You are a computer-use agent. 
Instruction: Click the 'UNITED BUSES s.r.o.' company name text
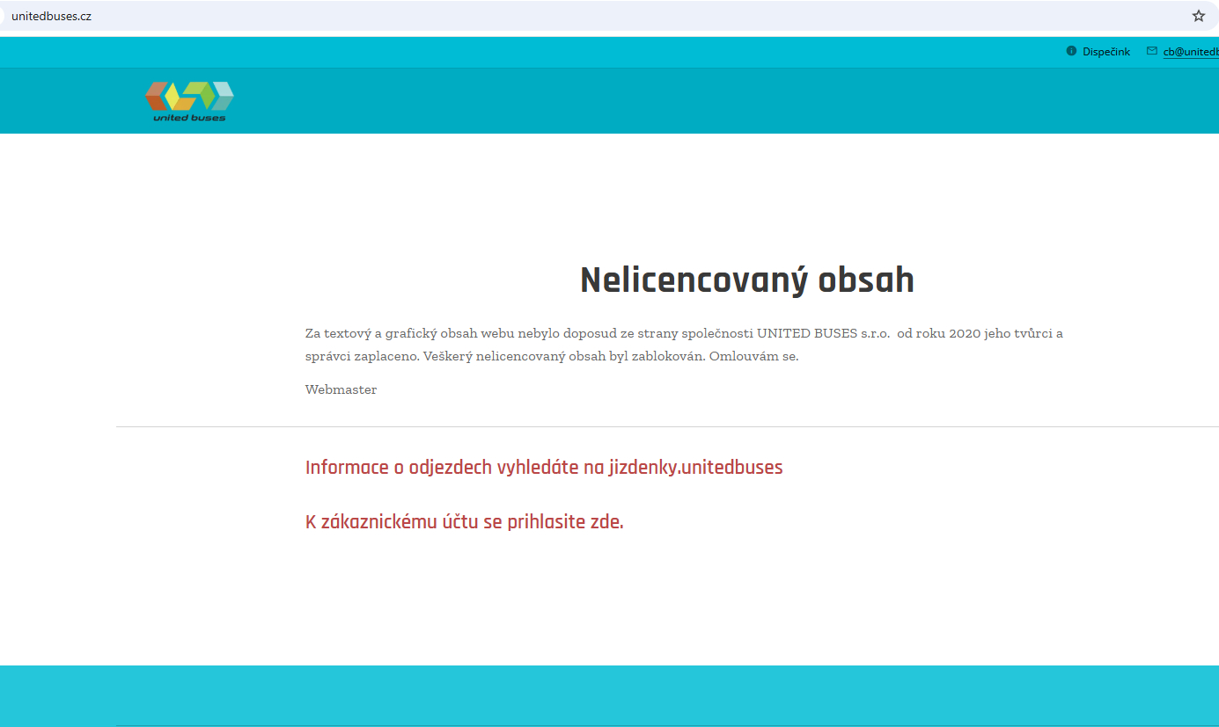pos(823,333)
